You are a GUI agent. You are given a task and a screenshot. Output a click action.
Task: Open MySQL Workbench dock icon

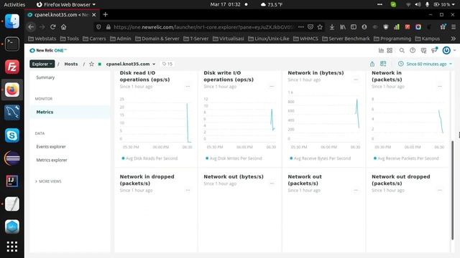[x=12, y=113]
